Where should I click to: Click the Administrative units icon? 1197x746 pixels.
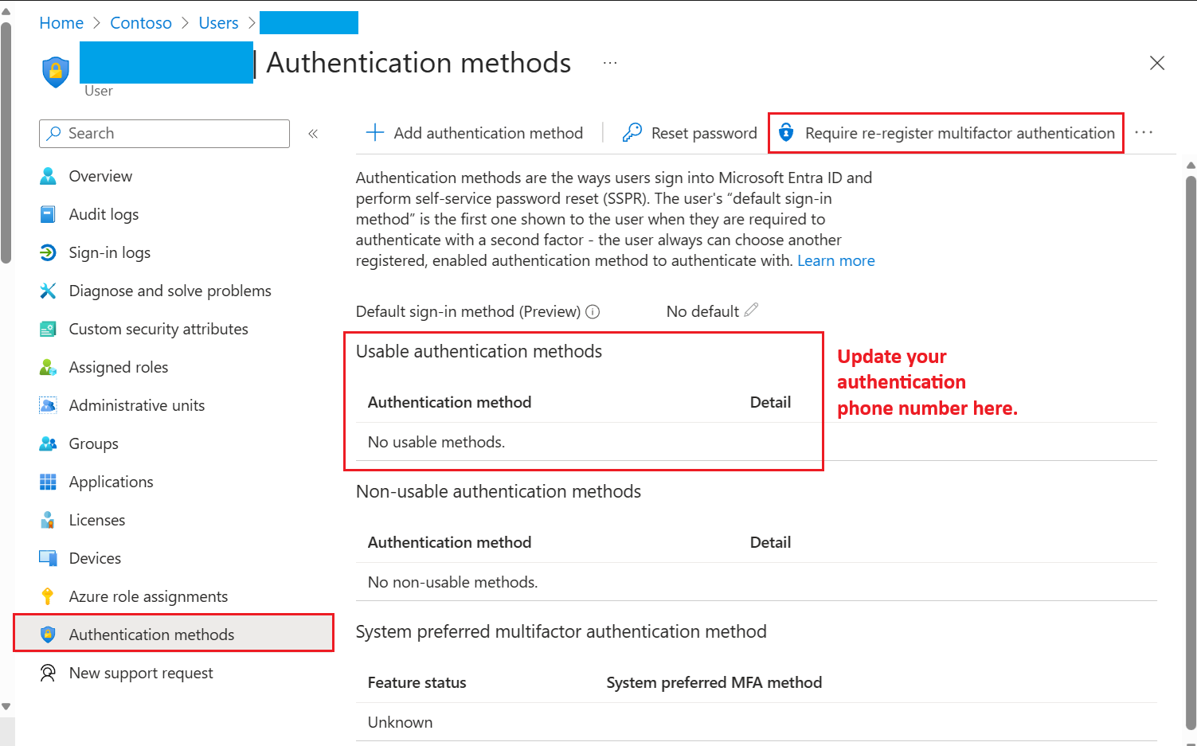tap(48, 405)
